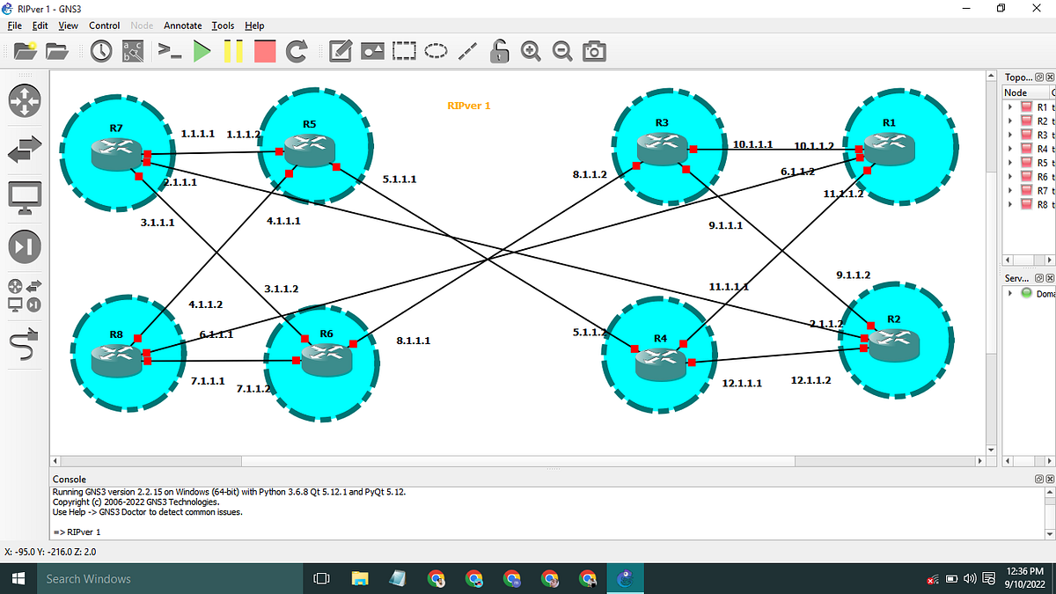Suspend all devices using the Pause icon

pyautogui.click(x=233, y=51)
